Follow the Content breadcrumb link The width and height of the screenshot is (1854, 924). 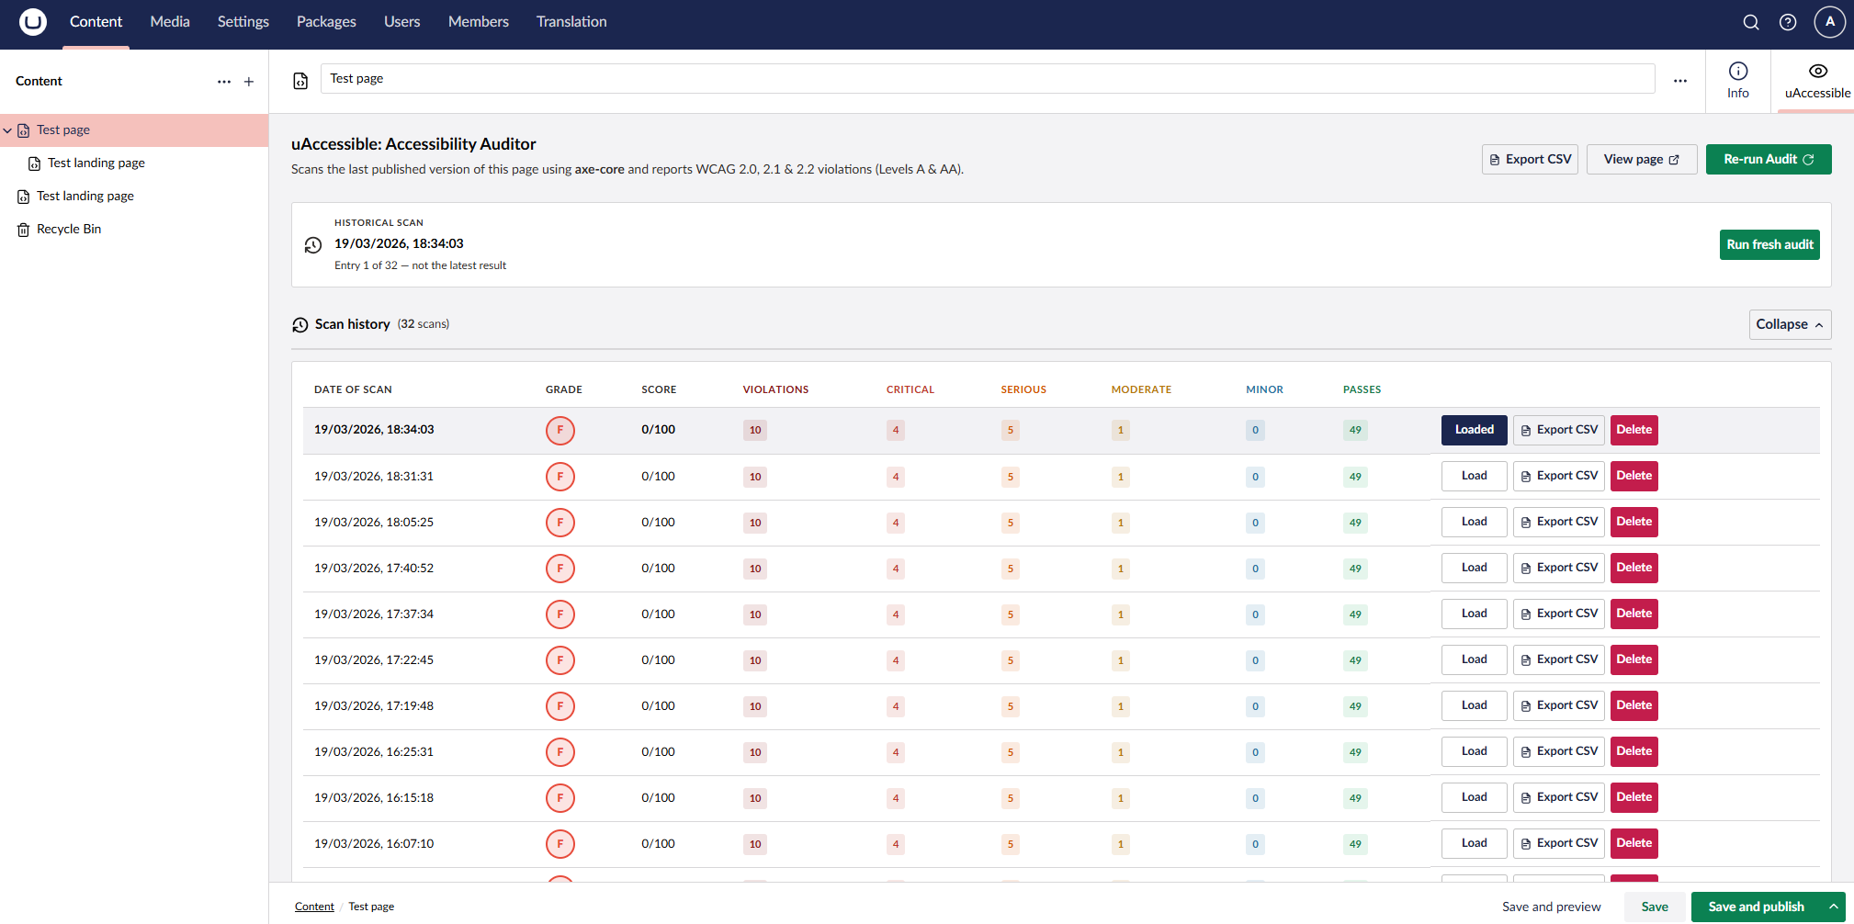(313, 907)
